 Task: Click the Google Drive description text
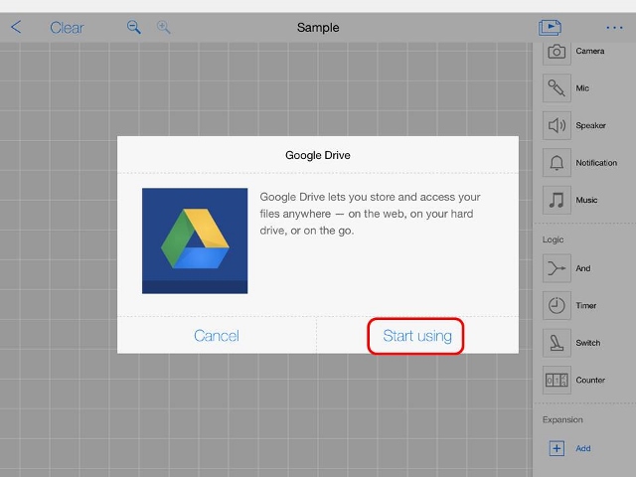370,214
